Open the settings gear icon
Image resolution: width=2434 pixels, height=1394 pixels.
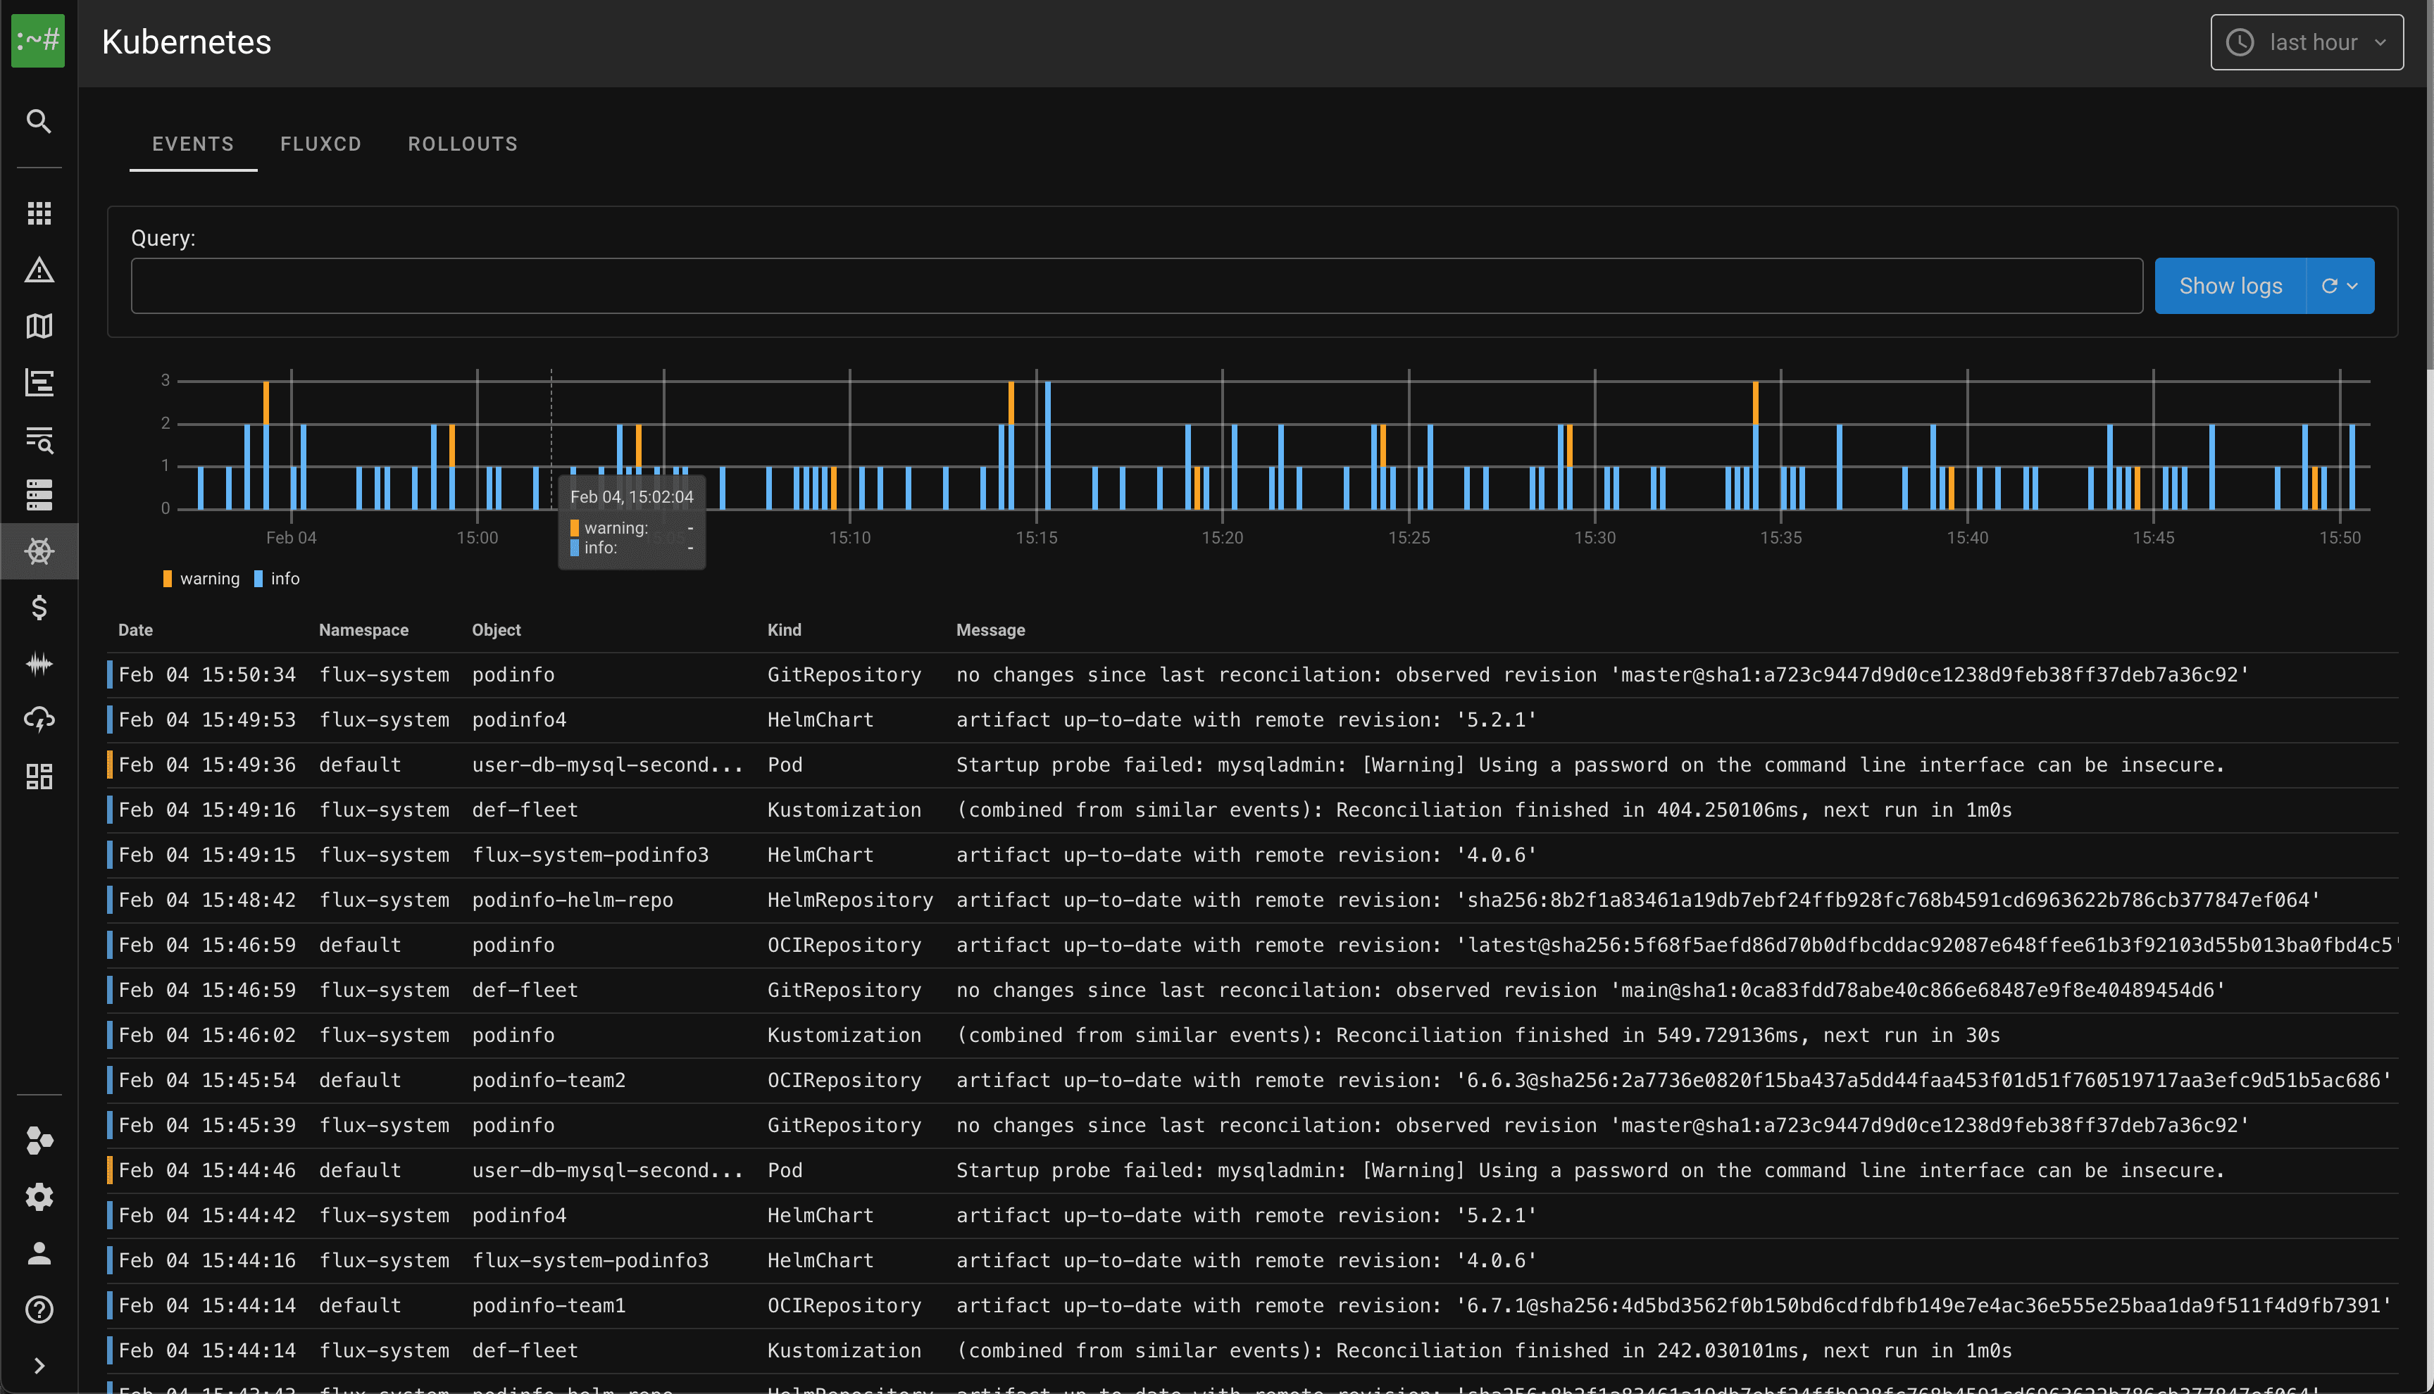coord(38,1197)
